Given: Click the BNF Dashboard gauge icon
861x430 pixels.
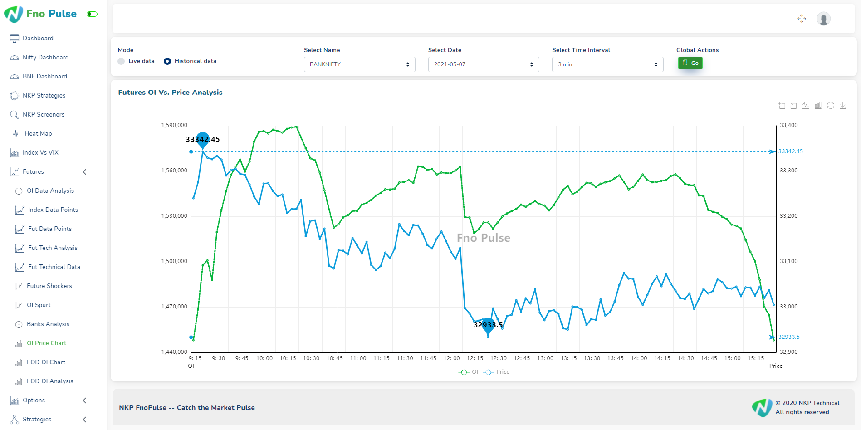Looking at the screenshot, I should click(x=15, y=77).
